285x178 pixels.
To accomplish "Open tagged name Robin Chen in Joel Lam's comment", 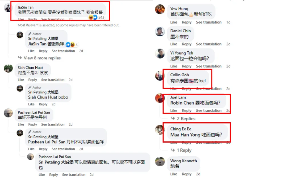I will click(182, 103).
